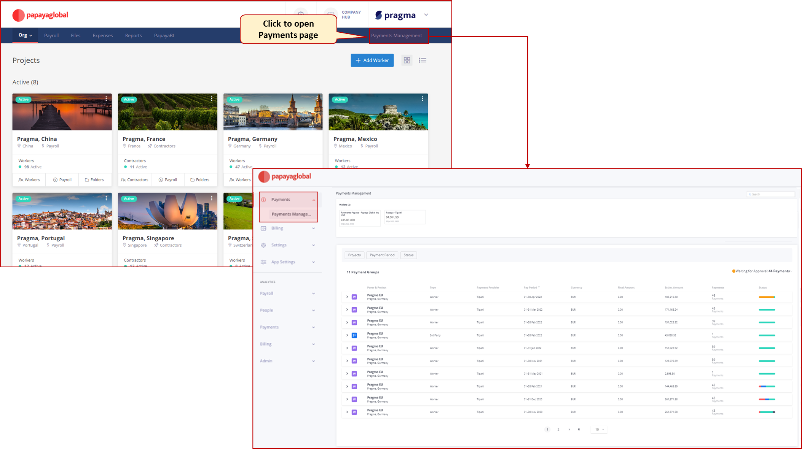Open the Reports tab
This screenshot has width=802, height=449.
tap(133, 35)
